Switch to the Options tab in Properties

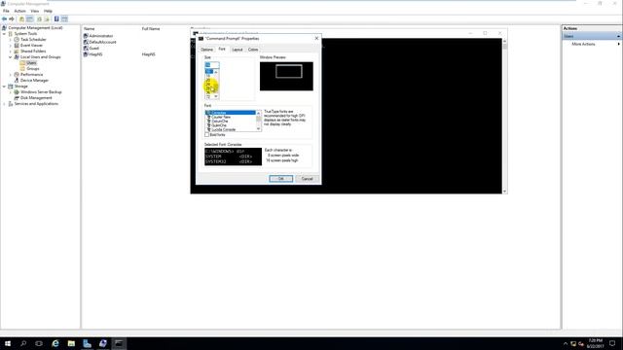pos(206,50)
